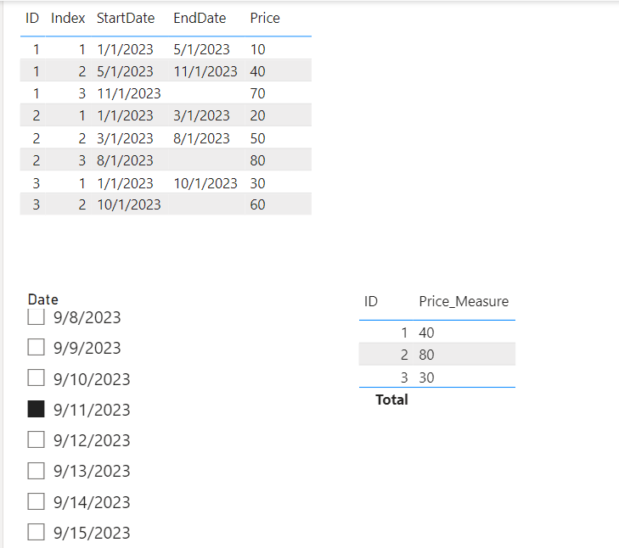Tick the 9/14/2023 checkbox
Viewport: 619px width, 548px height.
[36, 501]
